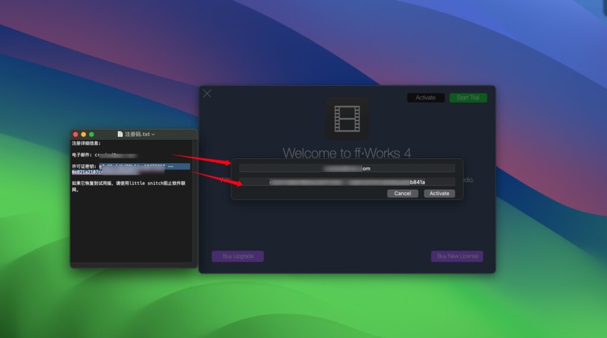
Task: Click the email input field ending in 'om'
Action: (347, 168)
